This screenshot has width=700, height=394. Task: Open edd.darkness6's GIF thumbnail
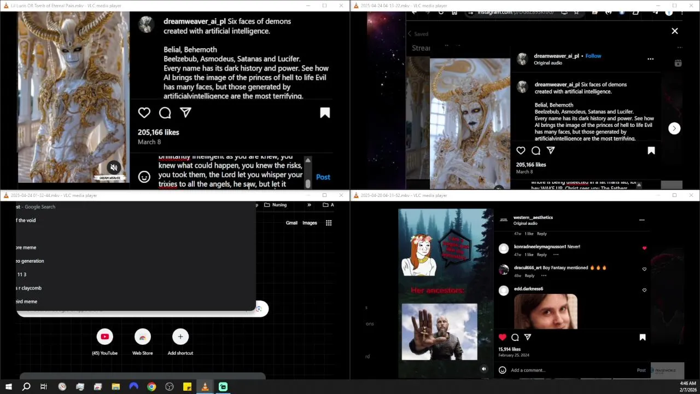pos(545,311)
